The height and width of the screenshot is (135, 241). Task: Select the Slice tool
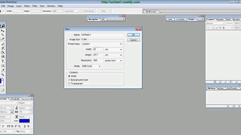click(x=3, y=39)
